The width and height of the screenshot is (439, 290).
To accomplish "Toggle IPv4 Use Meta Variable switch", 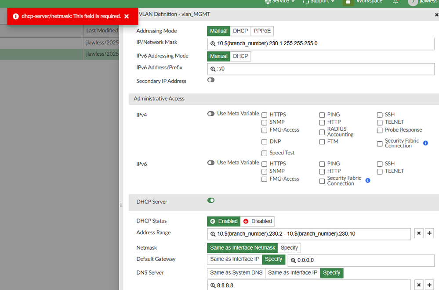I will 211,114.
